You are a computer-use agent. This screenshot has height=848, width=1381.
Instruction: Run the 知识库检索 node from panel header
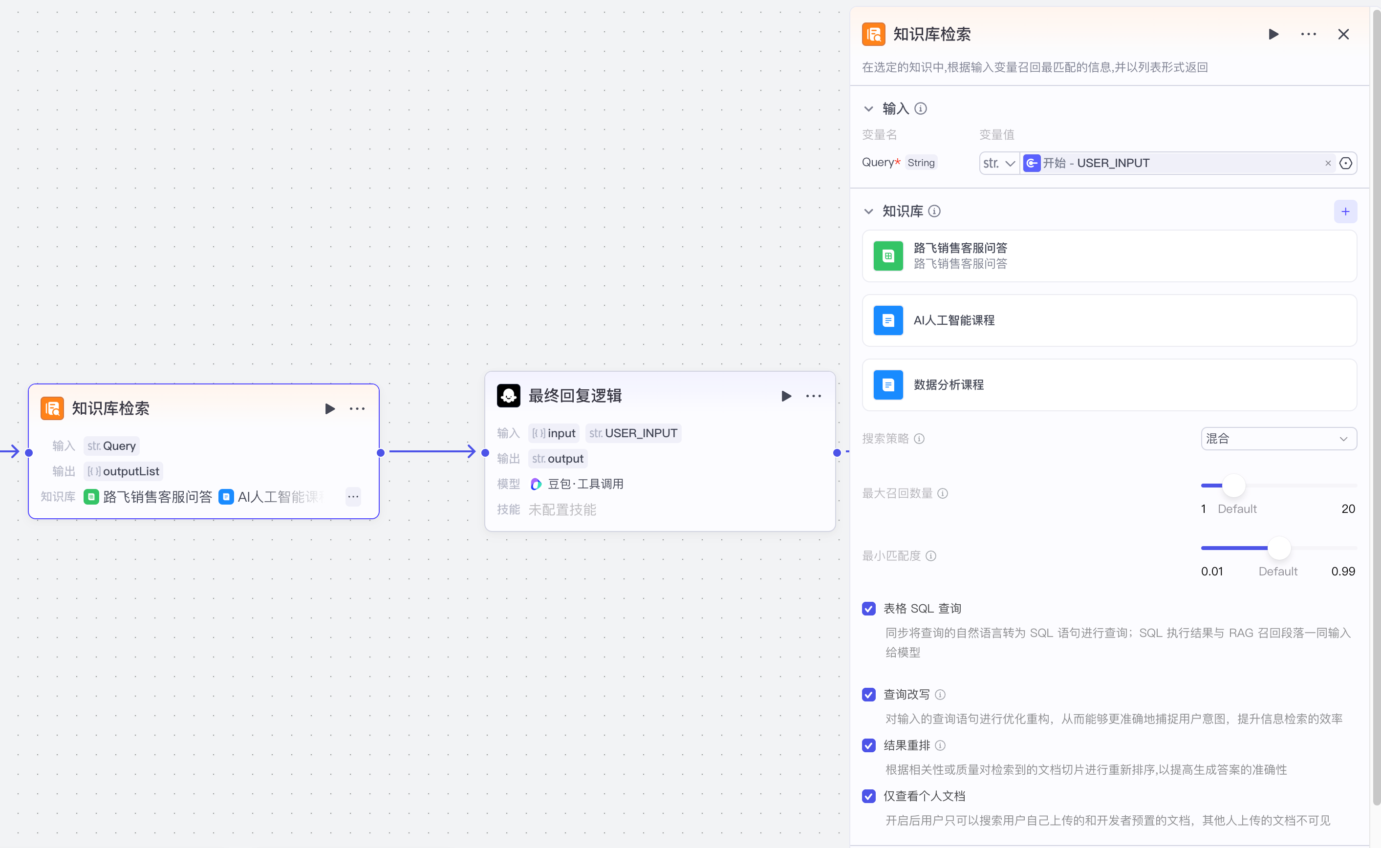[x=1273, y=34]
